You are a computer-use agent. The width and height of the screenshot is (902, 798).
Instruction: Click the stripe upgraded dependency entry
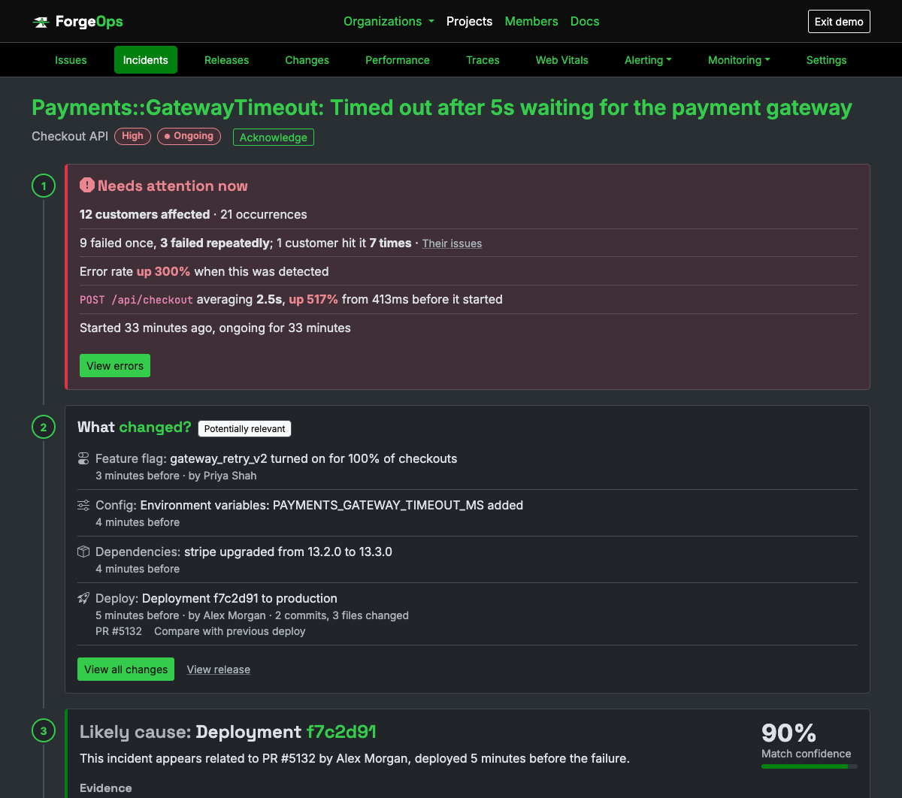(x=288, y=552)
